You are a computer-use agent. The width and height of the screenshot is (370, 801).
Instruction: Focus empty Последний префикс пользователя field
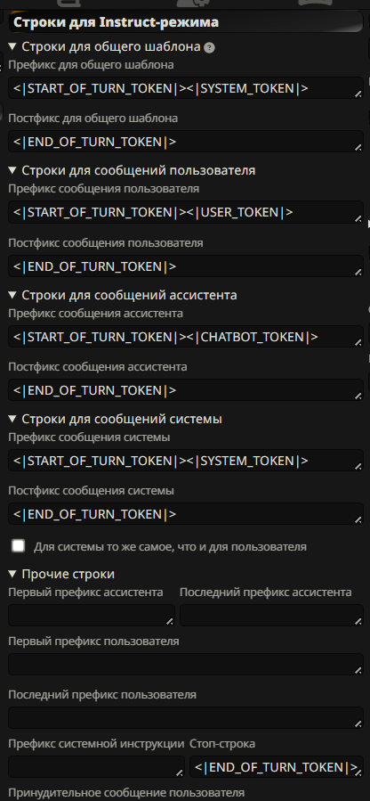186,718
